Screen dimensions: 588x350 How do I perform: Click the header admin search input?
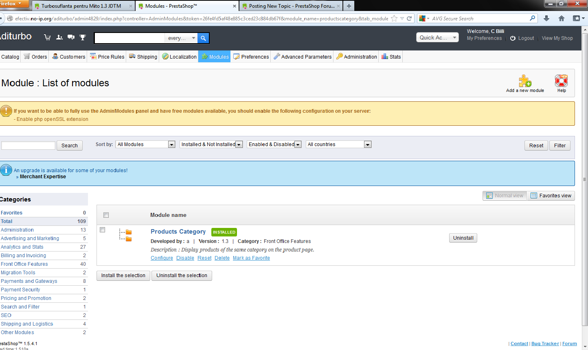[x=130, y=38]
